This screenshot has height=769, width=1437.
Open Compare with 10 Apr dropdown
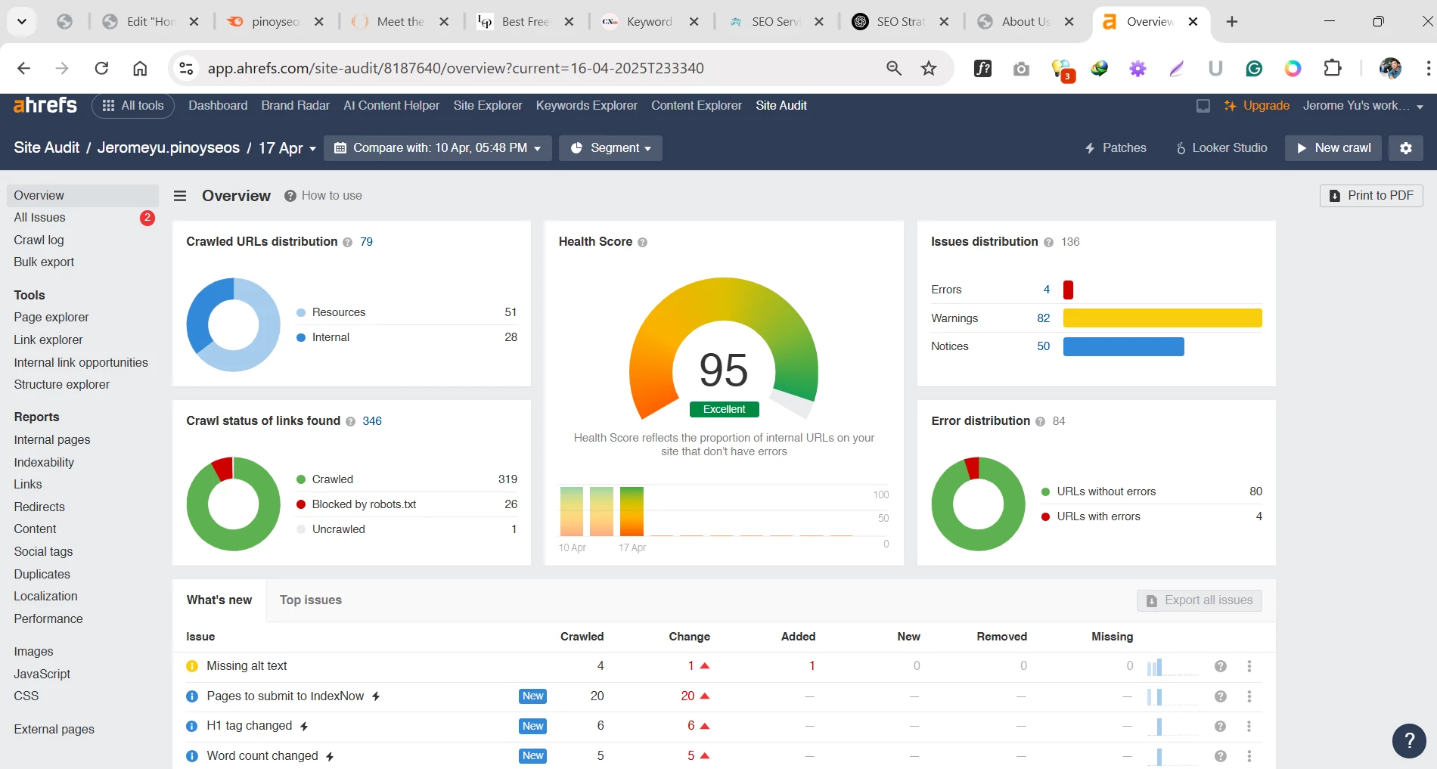[x=438, y=148]
